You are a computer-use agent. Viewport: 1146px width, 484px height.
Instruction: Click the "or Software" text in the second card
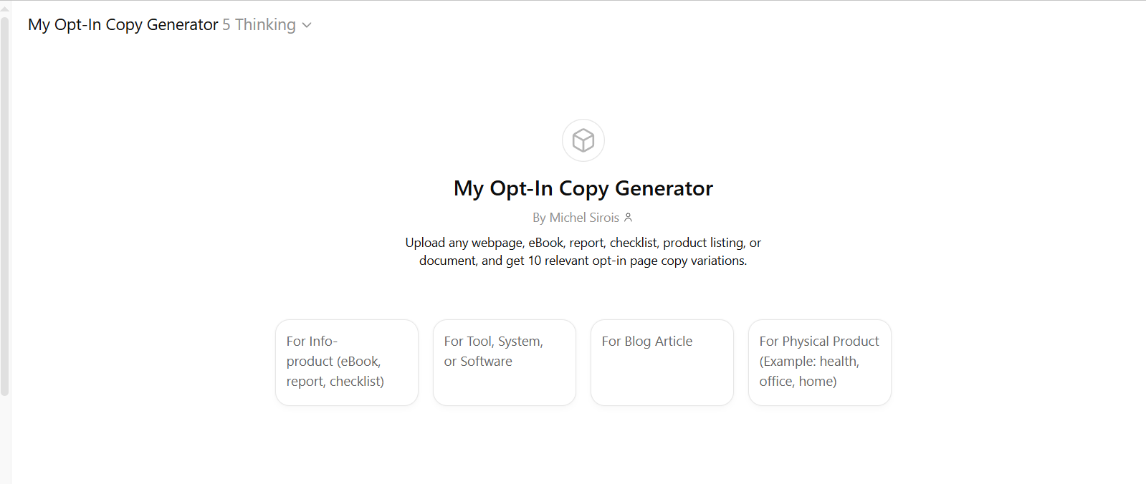[478, 362]
